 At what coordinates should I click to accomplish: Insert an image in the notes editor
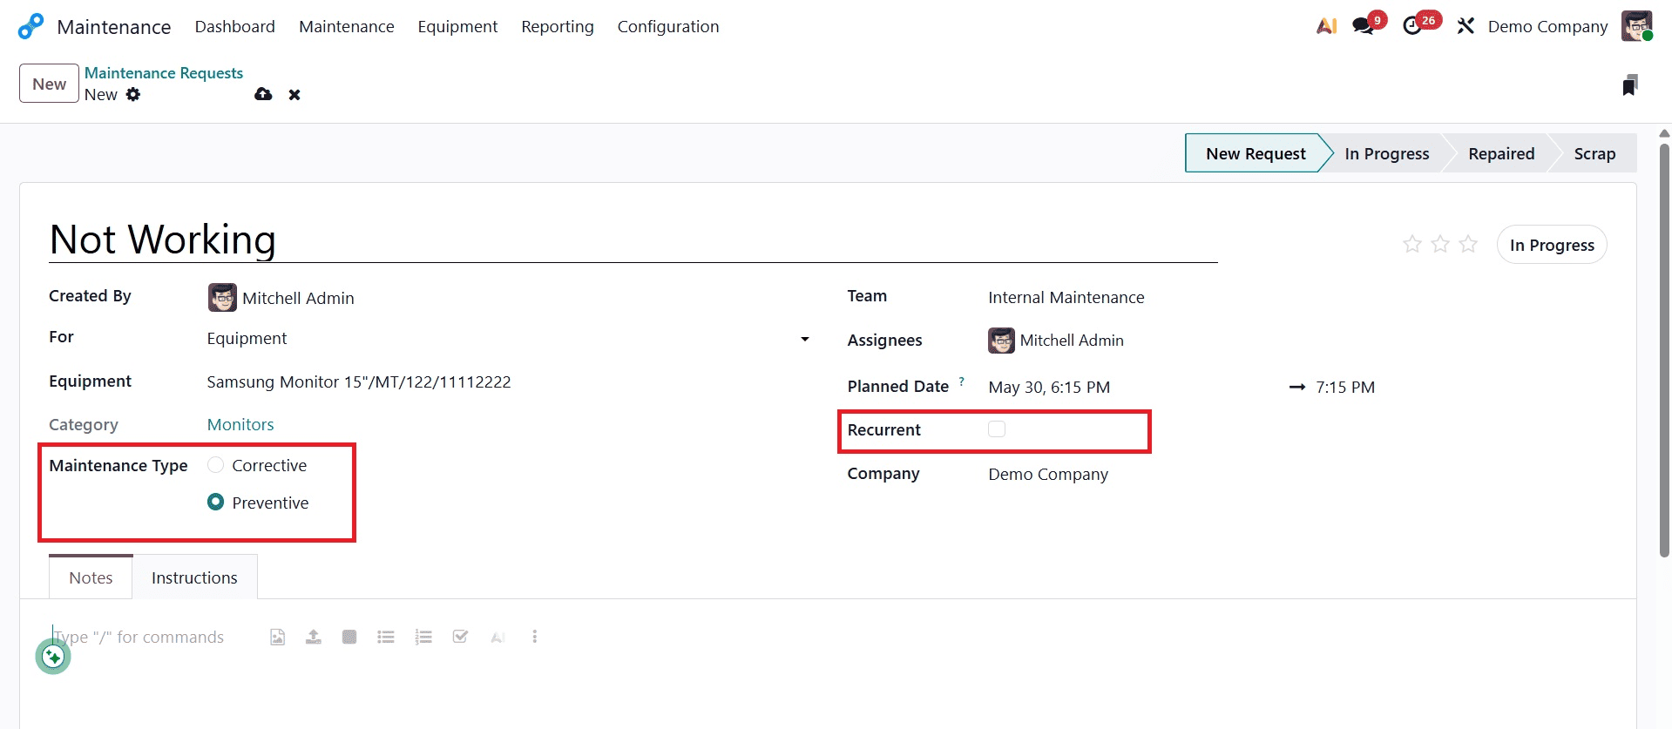[x=277, y=637]
